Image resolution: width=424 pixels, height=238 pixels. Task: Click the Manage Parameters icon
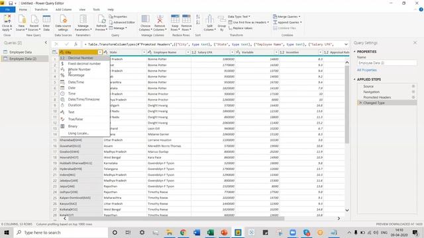(x=83, y=19)
